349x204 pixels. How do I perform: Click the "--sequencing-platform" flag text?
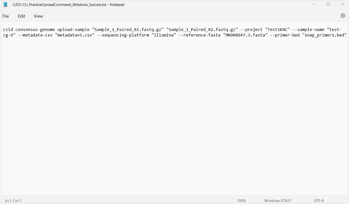123,35
